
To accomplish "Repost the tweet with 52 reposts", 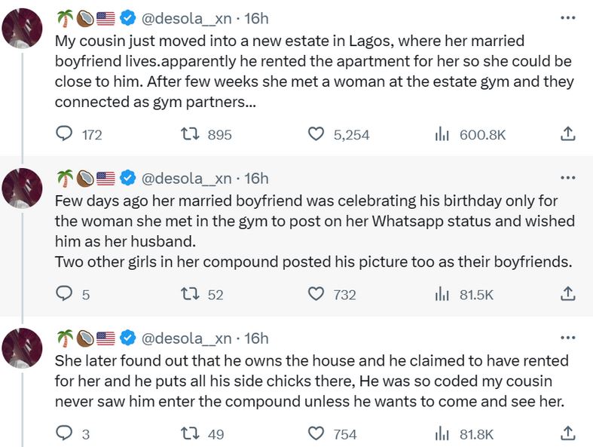I will (x=191, y=294).
